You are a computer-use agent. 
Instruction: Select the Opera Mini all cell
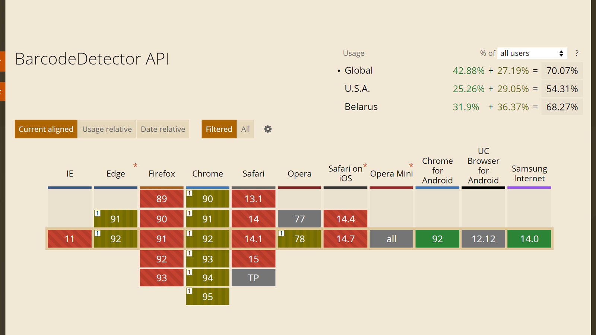point(391,239)
